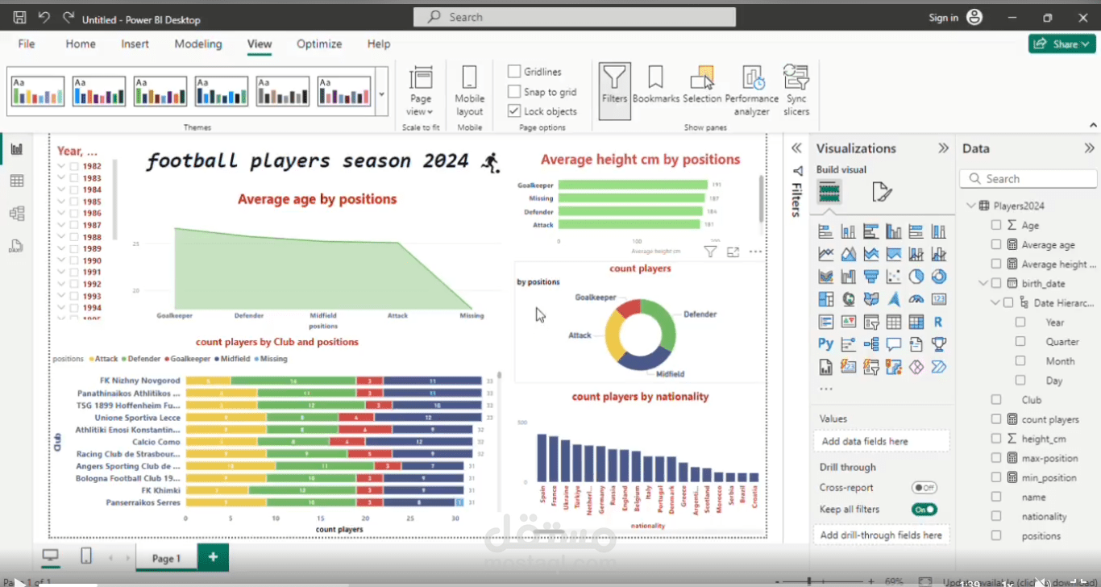This screenshot has height=587, width=1101.
Task: Select the gauge visual icon
Action: click(916, 299)
